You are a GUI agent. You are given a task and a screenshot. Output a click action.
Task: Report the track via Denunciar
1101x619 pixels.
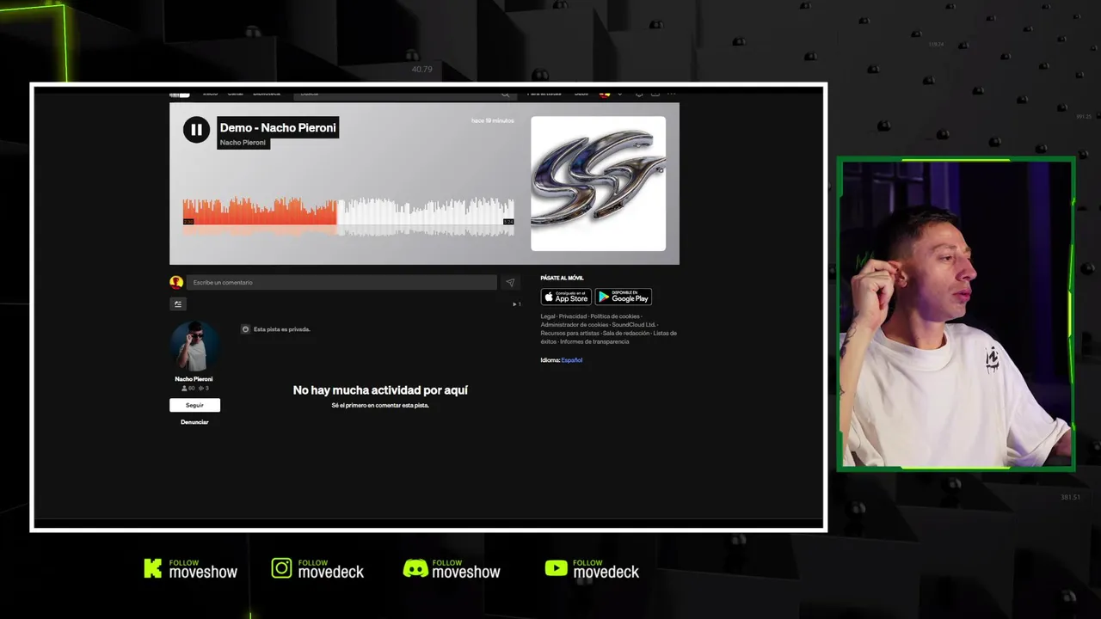pos(194,422)
